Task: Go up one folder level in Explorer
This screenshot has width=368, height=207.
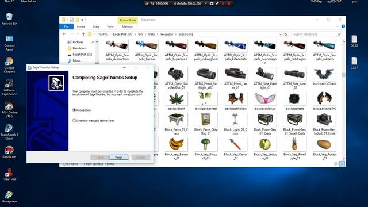Action: 83,34
